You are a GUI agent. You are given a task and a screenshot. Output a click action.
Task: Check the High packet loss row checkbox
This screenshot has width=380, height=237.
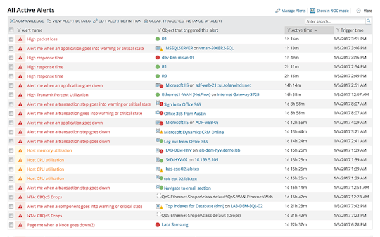click(x=11, y=39)
